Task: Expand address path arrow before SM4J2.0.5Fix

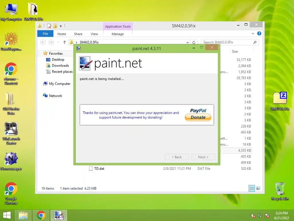Action: 76,42
